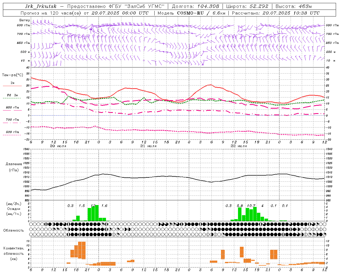
Task: Click the dashed line under Td 2м legend
Action: click(x=12, y=98)
